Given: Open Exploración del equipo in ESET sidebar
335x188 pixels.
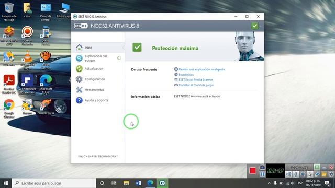Looking at the screenshot, I should click(98, 58).
